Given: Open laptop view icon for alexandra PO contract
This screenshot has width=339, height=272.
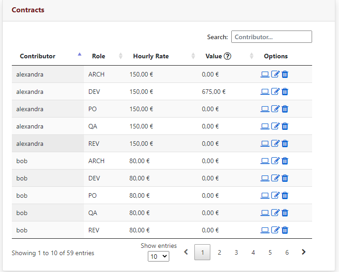Looking at the screenshot, I should tap(265, 109).
